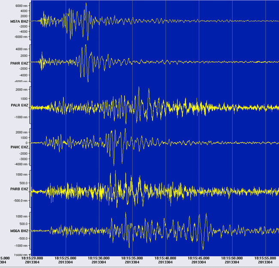279x268 pixels.
Task: Select the 18:15:30.000 time marker
Action: (99, 258)
